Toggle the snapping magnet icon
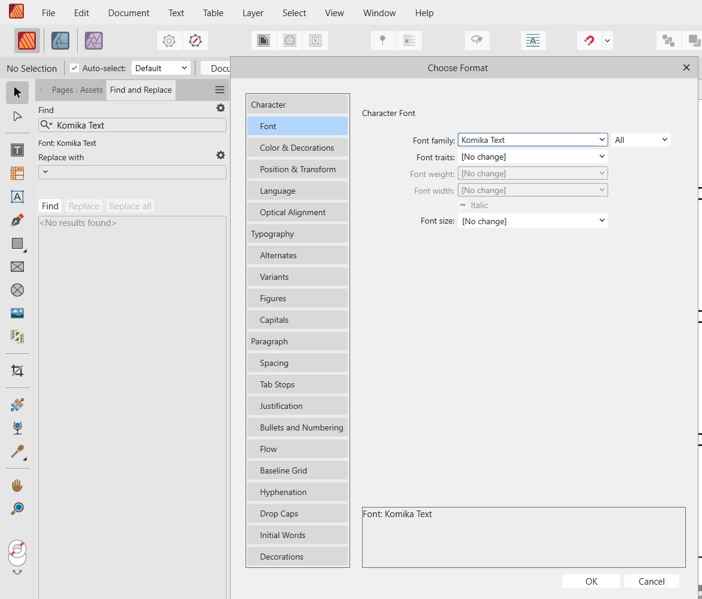This screenshot has width=702, height=599. coord(589,41)
